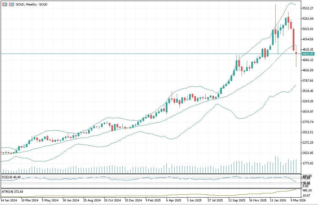Click the 14 Jan 2024 axis label

point(9,200)
